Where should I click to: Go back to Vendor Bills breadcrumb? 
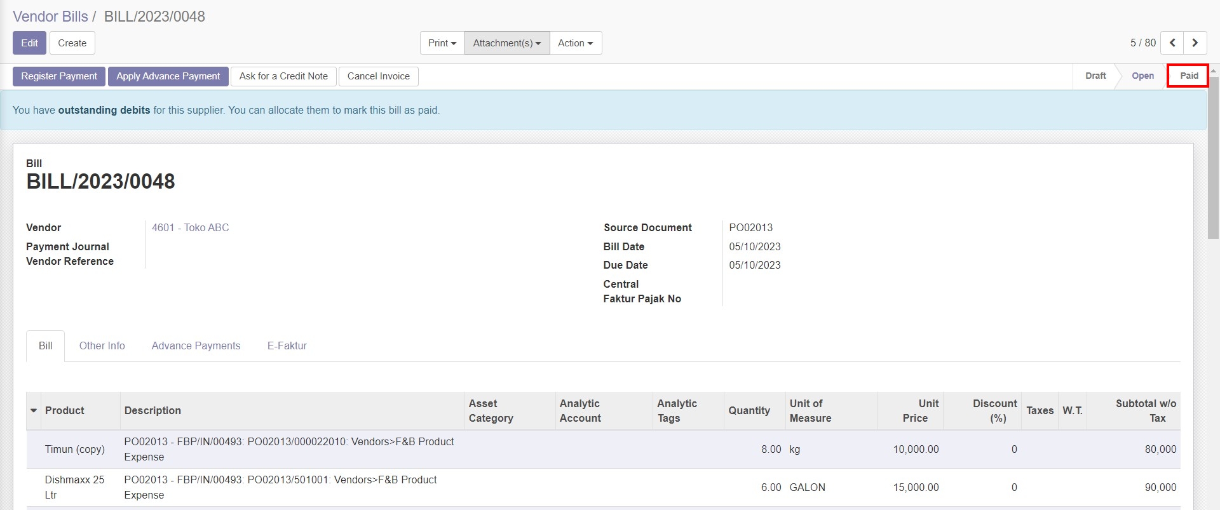coord(50,17)
